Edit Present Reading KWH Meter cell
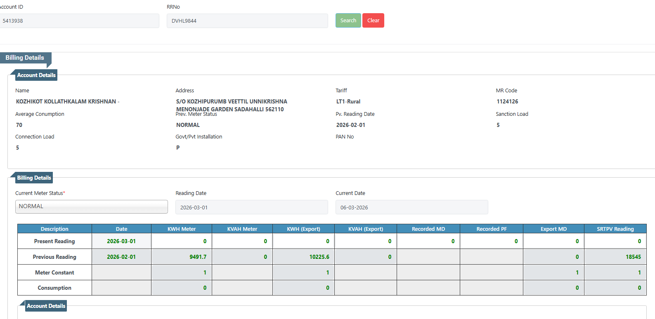The height and width of the screenshot is (319, 655). 182,241
